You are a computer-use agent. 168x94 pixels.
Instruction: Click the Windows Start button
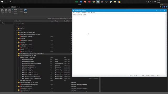click(x=2, y=2)
